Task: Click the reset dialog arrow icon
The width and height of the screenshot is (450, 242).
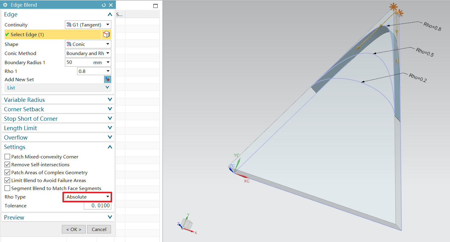Action: point(104,5)
